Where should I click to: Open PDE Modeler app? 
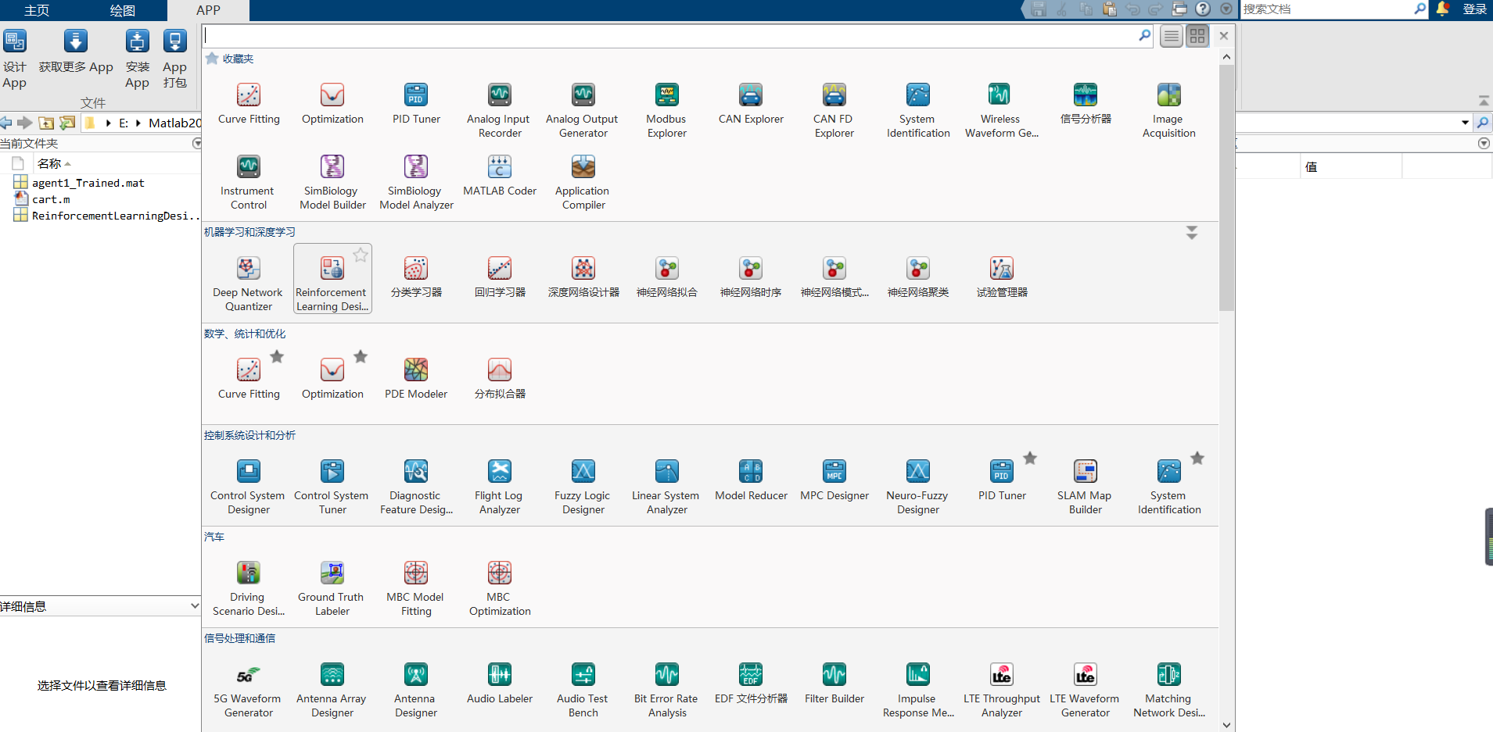click(415, 379)
